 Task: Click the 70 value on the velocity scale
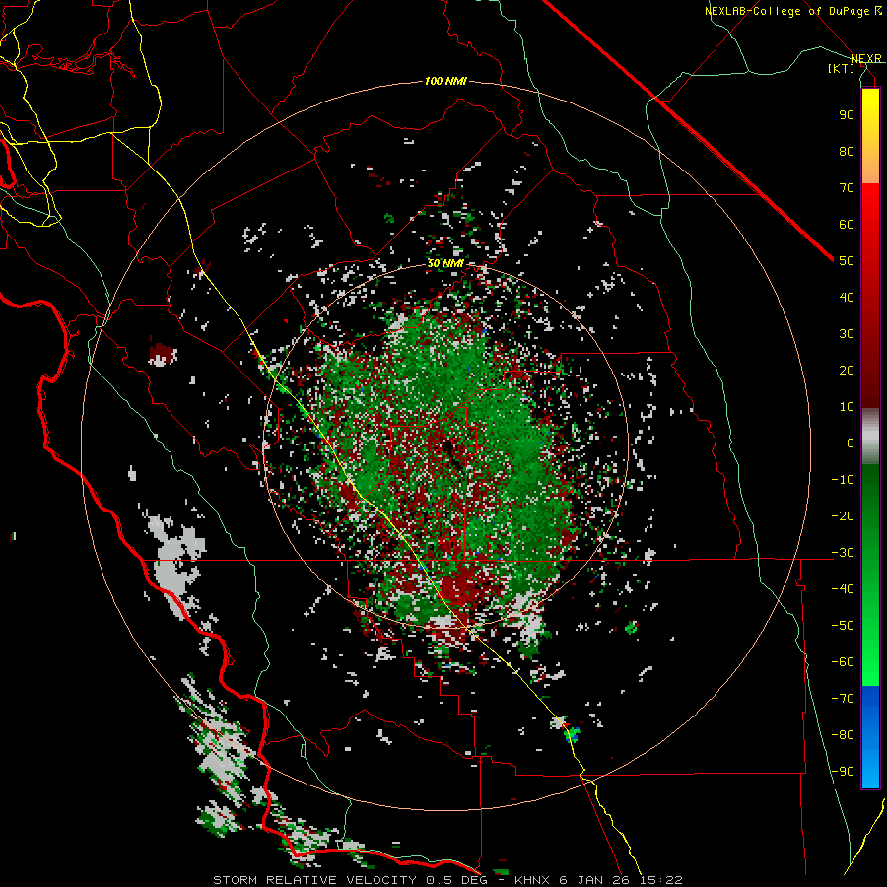[847, 188]
